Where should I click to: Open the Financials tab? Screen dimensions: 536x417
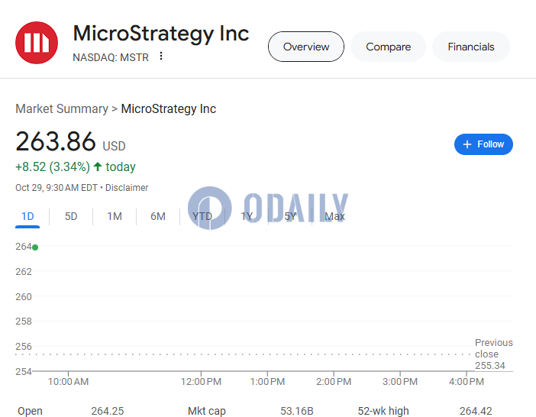[471, 47]
